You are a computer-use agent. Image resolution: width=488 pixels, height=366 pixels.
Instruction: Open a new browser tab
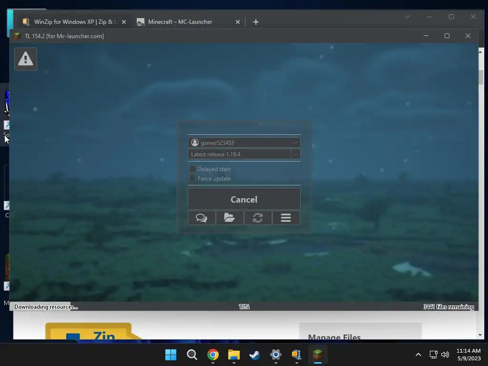click(x=256, y=22)
